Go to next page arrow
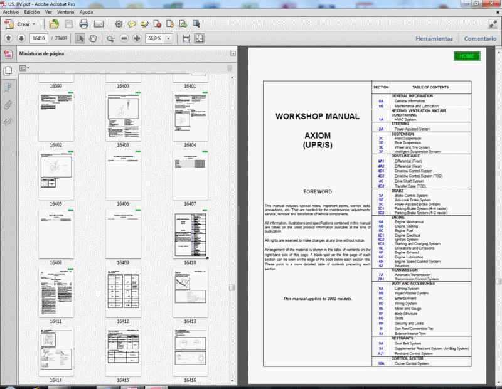 click(21, 38)
